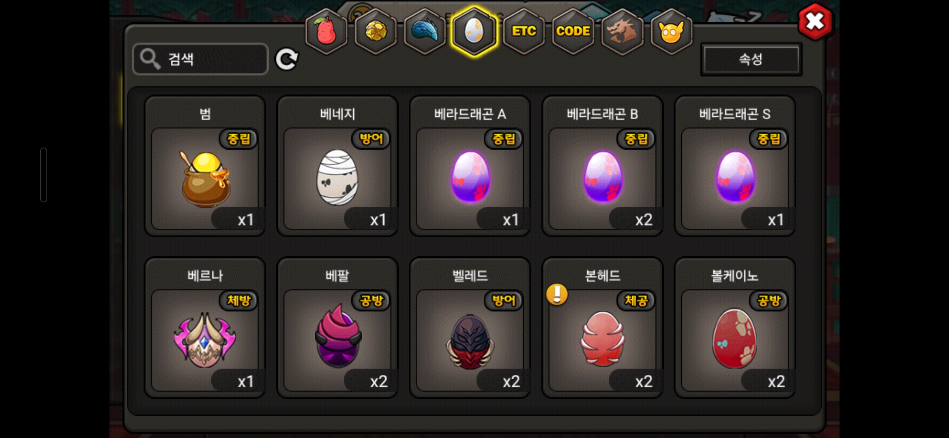Select the gold nugget category tab
Image resolution: width=949 pixels, height=438 pixels.
tap(376, 31)
